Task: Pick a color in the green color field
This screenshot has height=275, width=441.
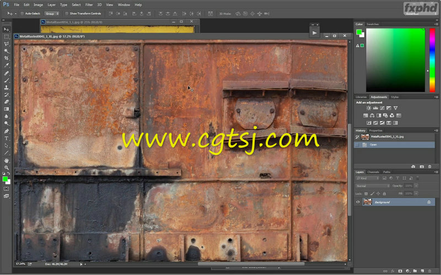Action: [x=395, y=60]
